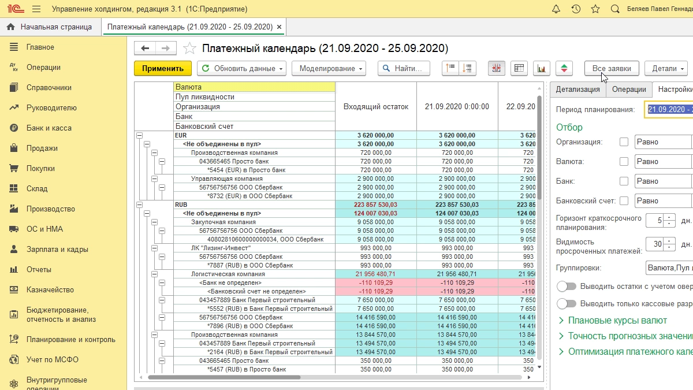Screen dimensions: 693x390
Task: Check the Валюта filter checkbox
Action: pyautogui.click(x=624, y=162)
